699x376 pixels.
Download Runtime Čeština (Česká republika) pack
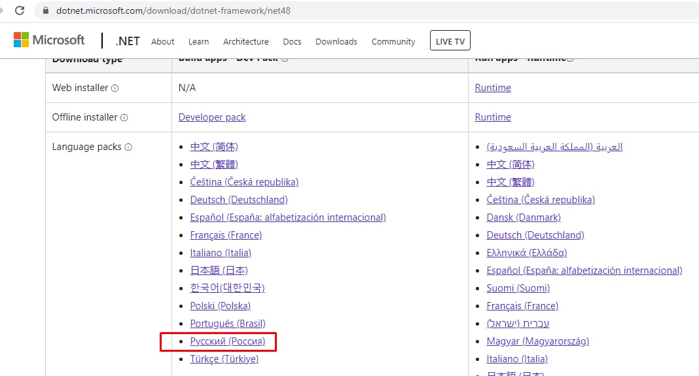(541, 200)
